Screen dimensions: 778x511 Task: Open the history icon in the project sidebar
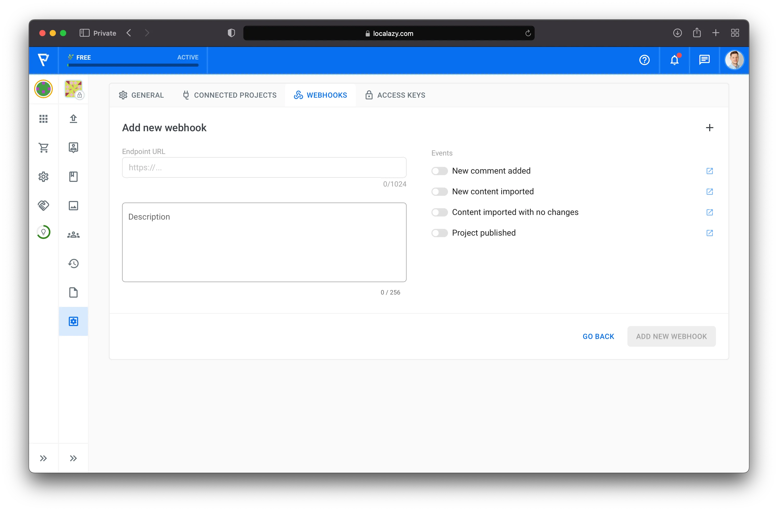[x=73, y=264]
